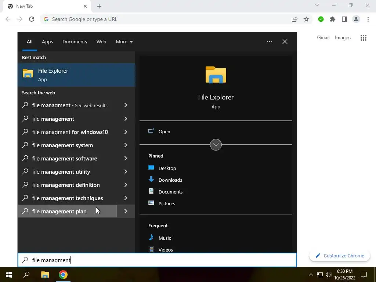Click the volume speaker tray icon
The height and width of the screenshot is (282, 376).
[328, 275]
